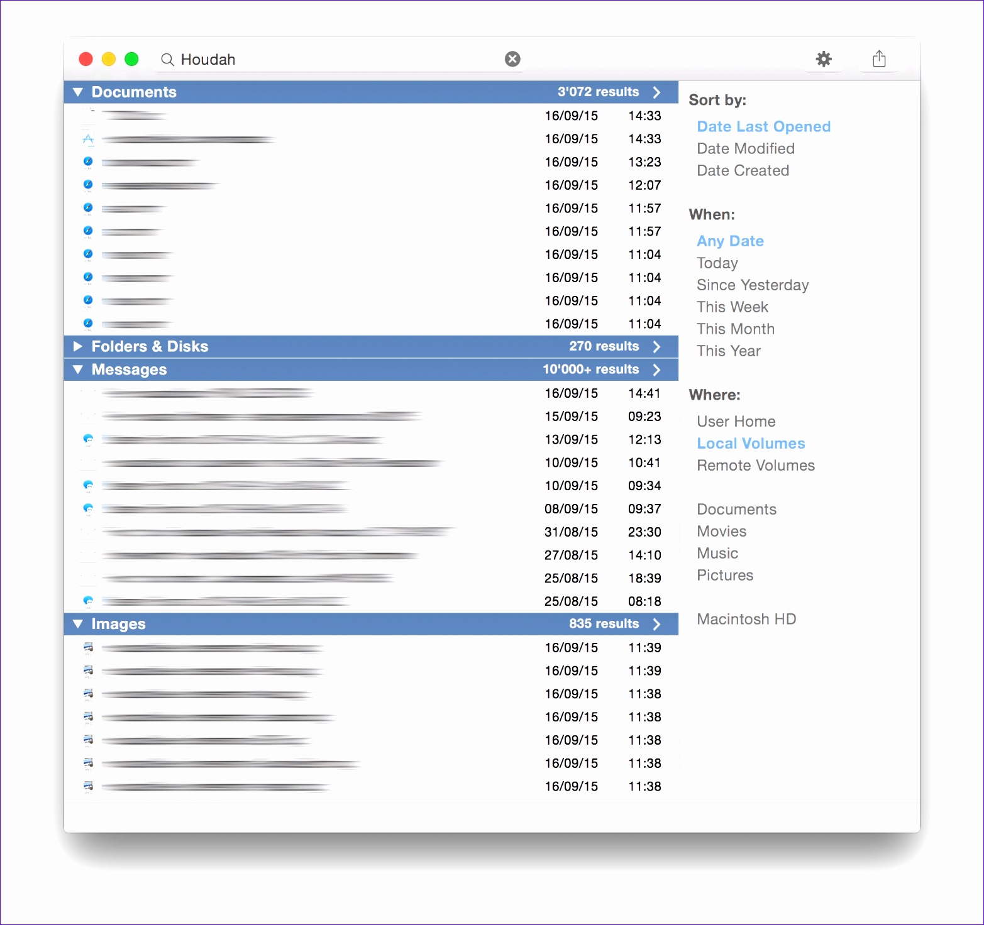The image size is (984, 925).
Task: Select the message dated 31/08/15 23:30
Action: pyautogui.click(x=371, y=532)
